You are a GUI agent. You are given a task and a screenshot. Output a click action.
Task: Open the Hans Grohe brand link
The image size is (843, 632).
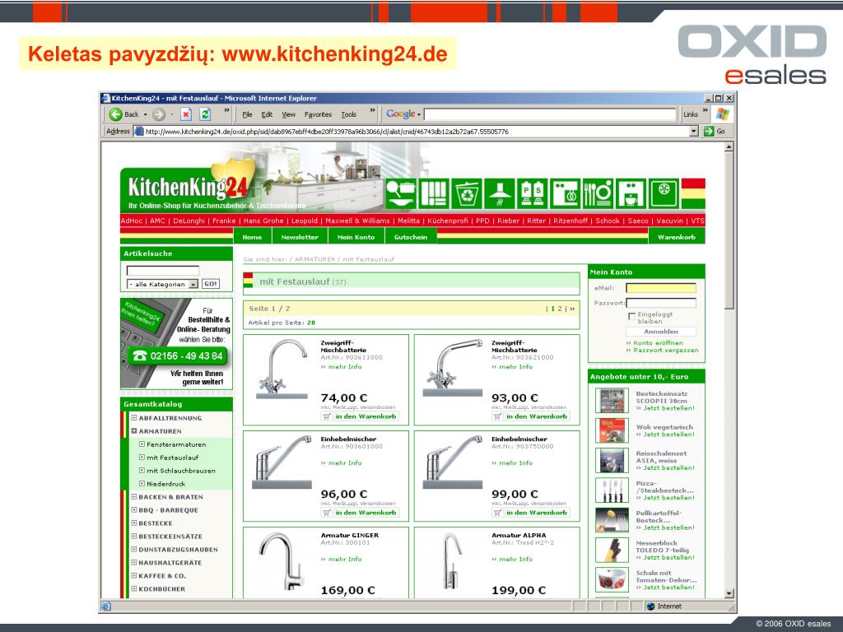[x=263, y=221]
